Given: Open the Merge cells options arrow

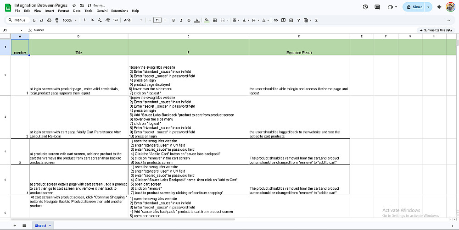Looking at the screenshot, I should [x=227, y=20].
